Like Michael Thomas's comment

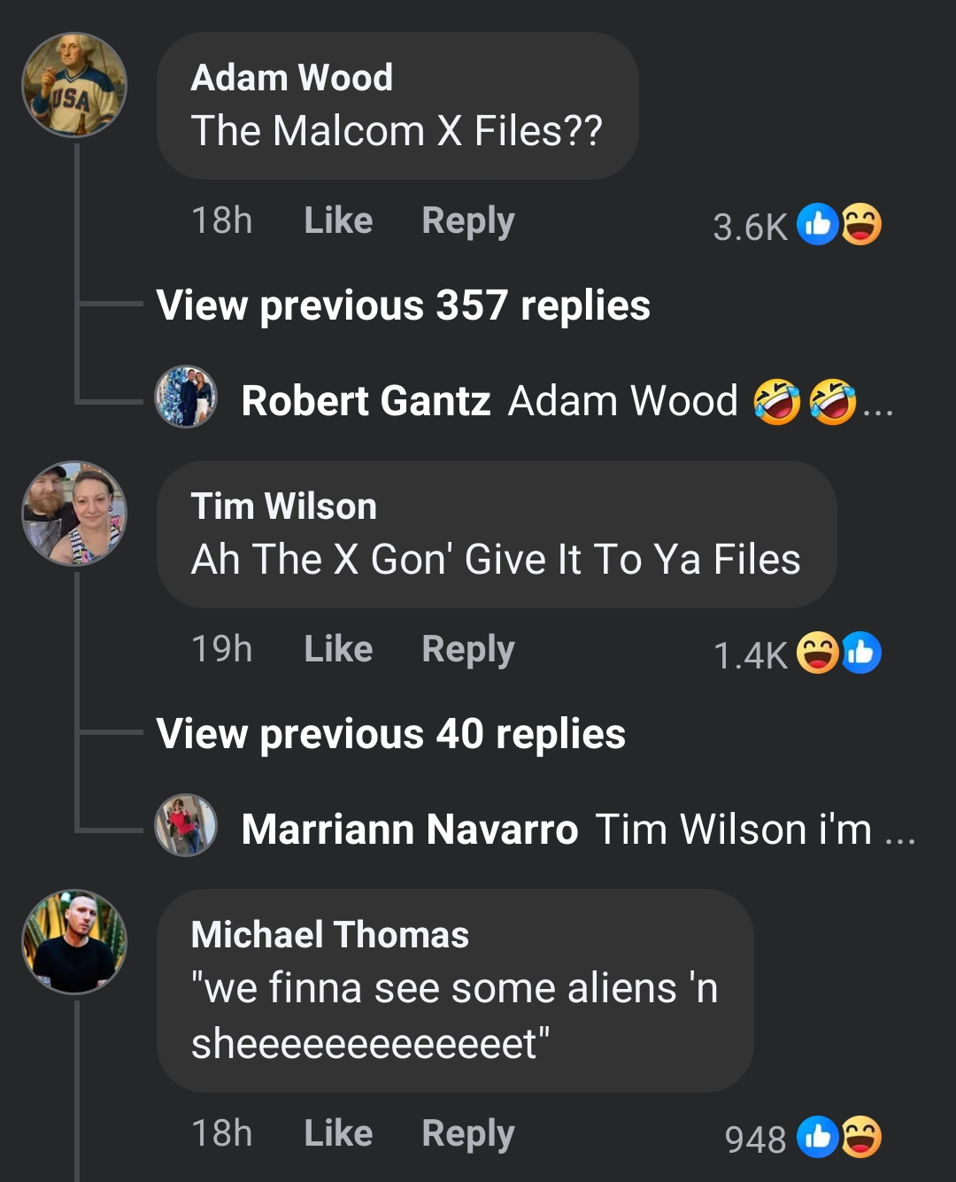pyautogui.click(x=338, y=1132)
